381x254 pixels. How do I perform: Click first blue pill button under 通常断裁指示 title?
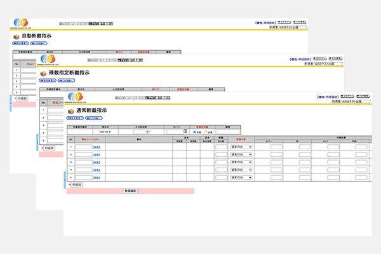point(76,118)
